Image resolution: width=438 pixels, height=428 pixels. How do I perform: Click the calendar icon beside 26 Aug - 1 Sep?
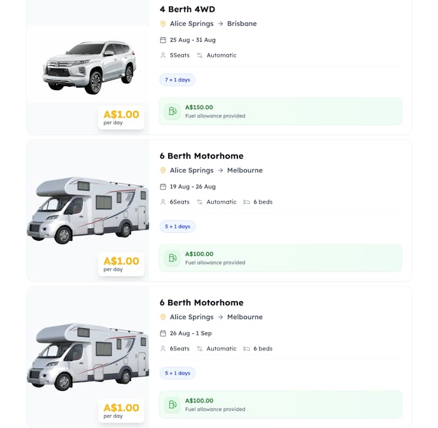[x=163, y=333]
